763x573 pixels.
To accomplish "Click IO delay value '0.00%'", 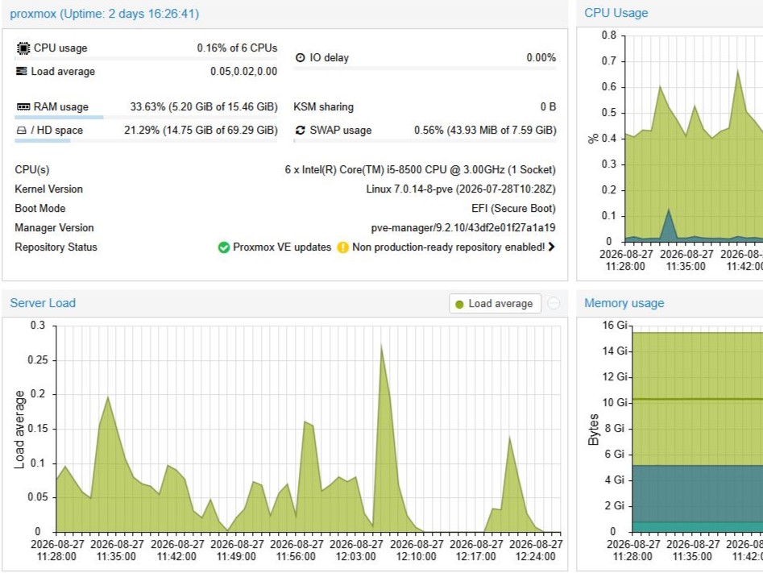I will (541, 57).
